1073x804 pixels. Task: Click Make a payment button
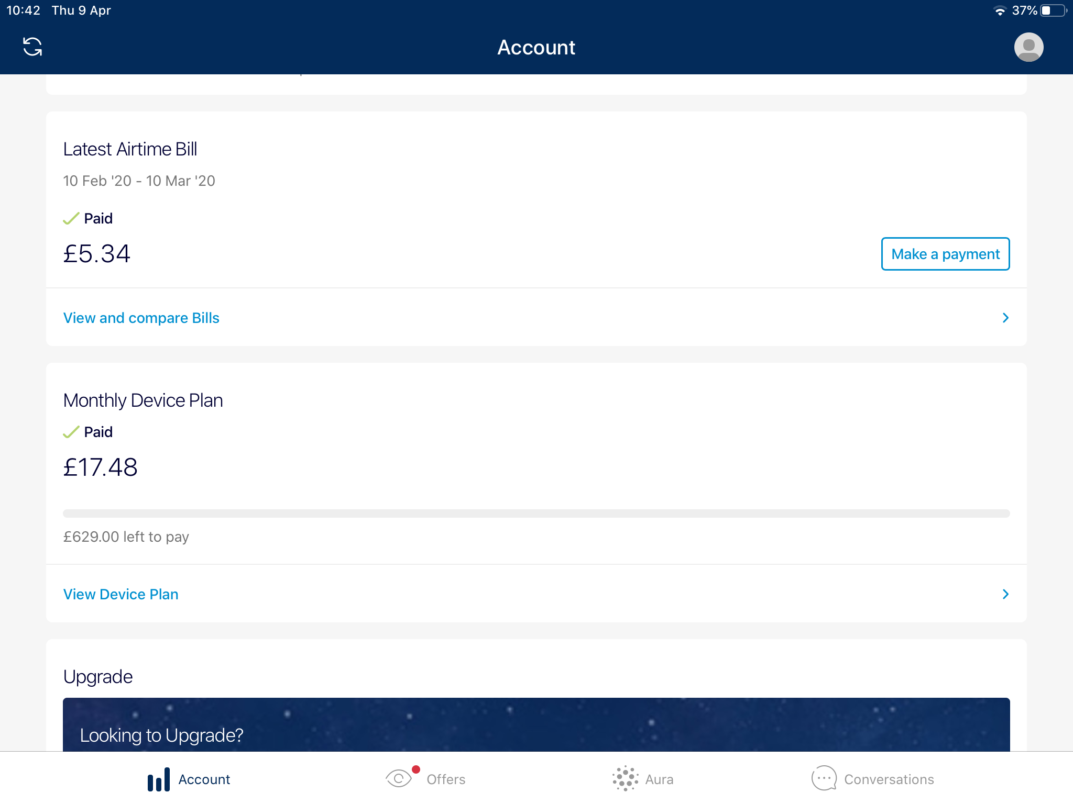click(x=945, y=254)
